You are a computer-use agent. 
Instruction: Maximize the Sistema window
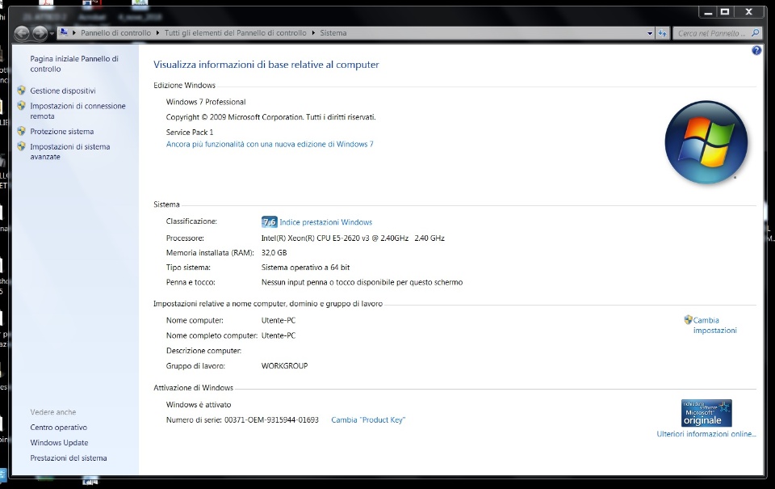725,12
